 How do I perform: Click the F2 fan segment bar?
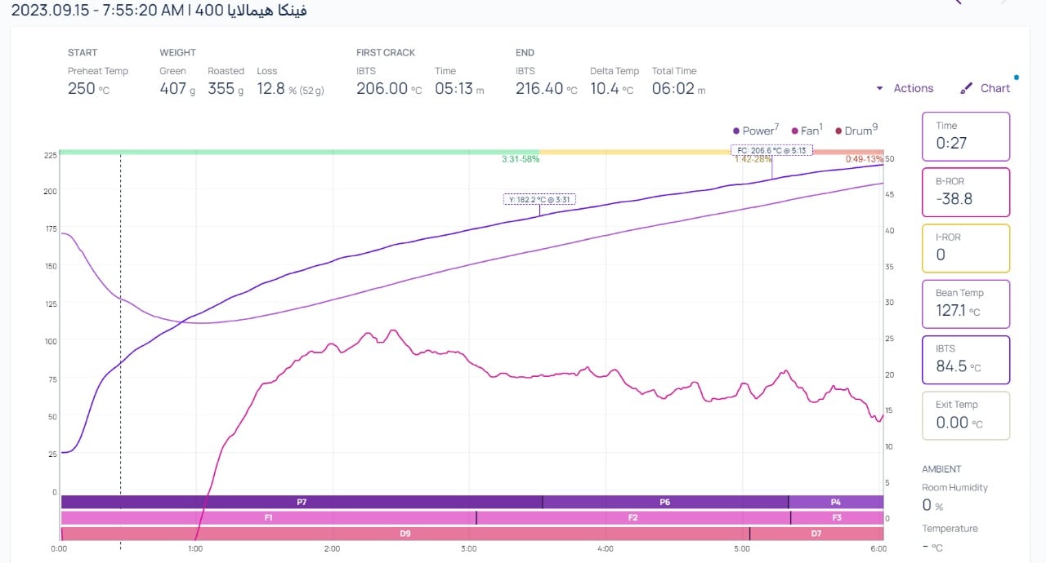click(x=633, y=517)
